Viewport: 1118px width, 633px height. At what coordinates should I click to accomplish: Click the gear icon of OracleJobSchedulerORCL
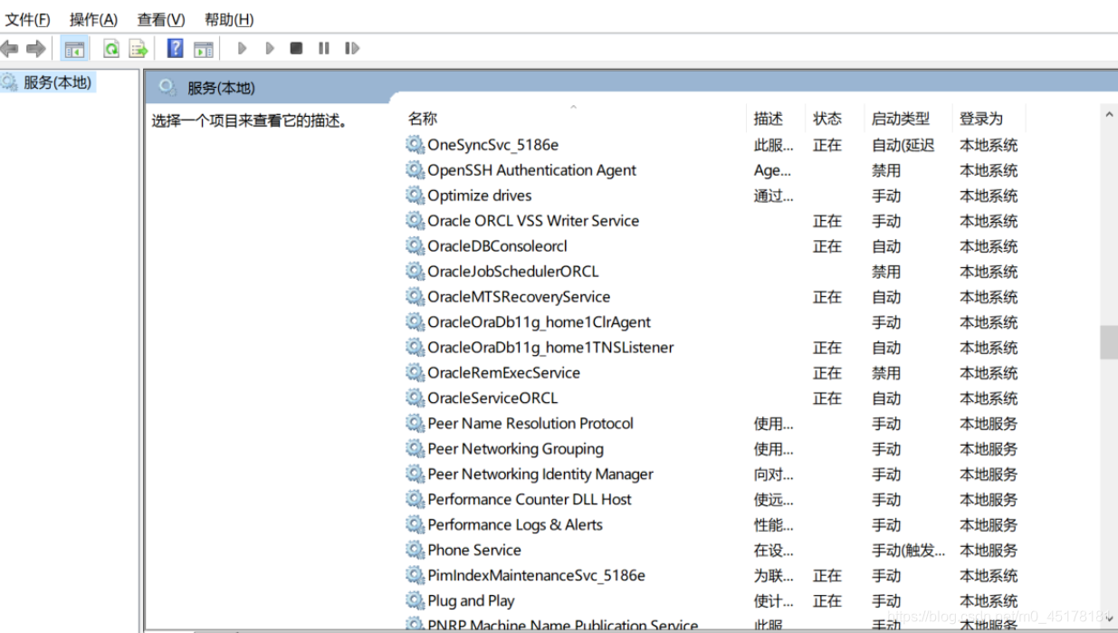415,272
